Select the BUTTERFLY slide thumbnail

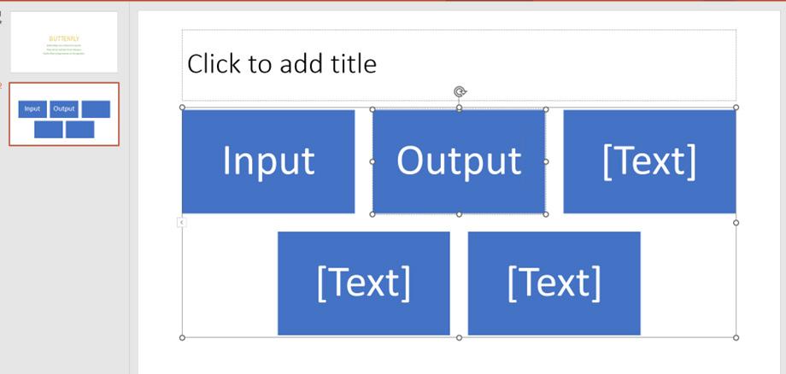(64, 42)
